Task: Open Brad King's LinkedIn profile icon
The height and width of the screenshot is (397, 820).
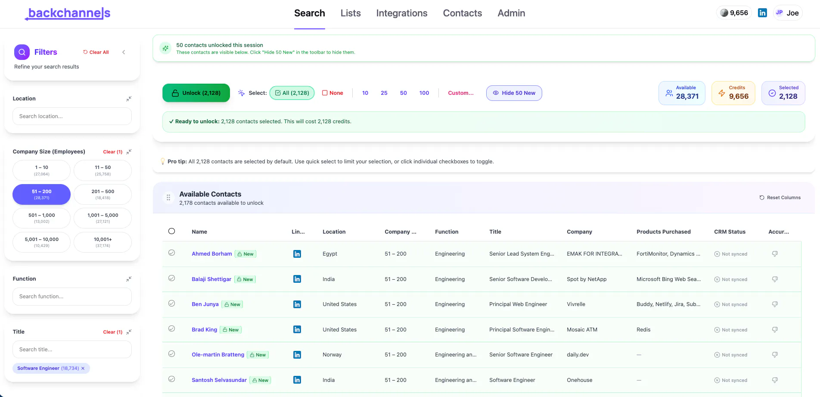Action: click(297, 329)
